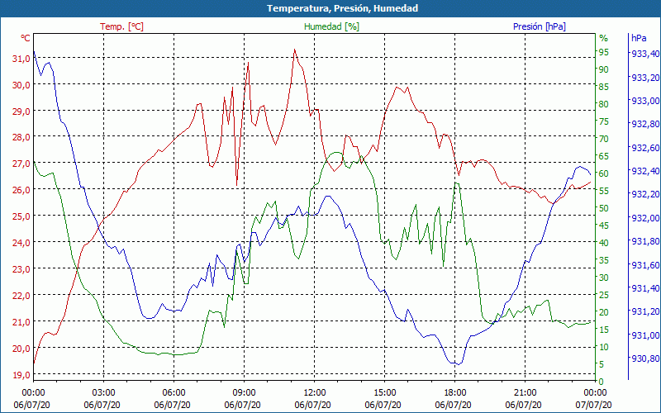Click the '40' humidity axis value
This screenshot has height=413, width=661.
604,243
